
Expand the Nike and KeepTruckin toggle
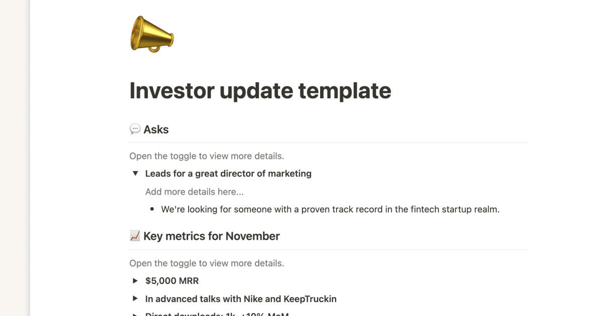pos(135,298)
